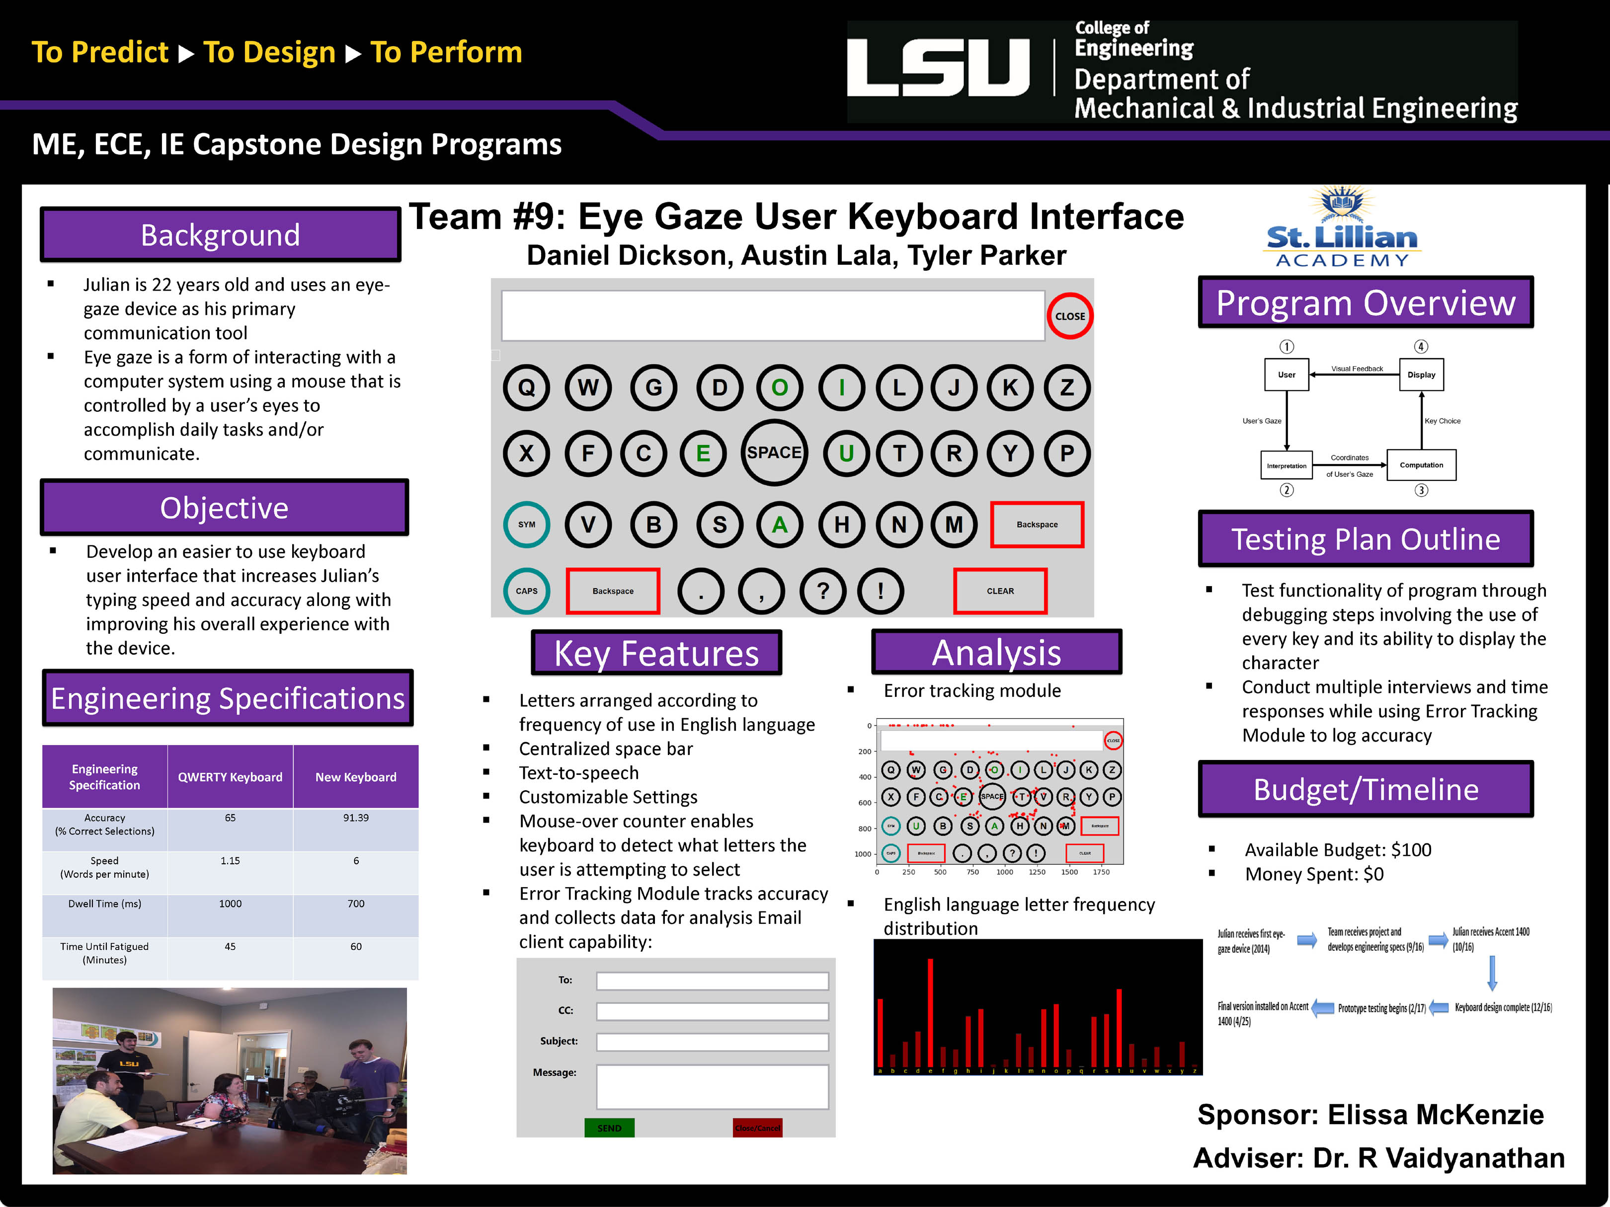The image size is (1610, 1207).
Task: Click the B key on the large keyboard
Action: (653, 525)
